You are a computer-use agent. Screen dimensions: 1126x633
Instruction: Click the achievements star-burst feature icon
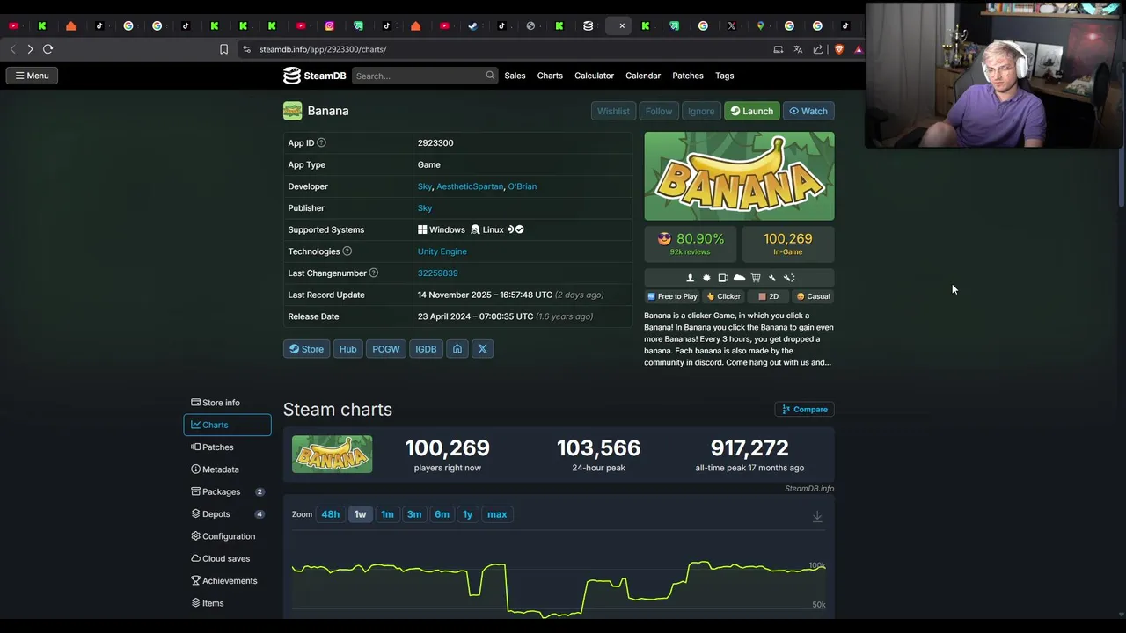[x=706, y=278]
